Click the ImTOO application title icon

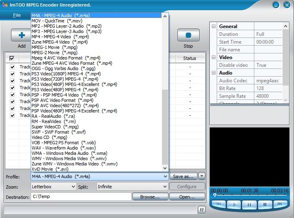pos(4,4)
